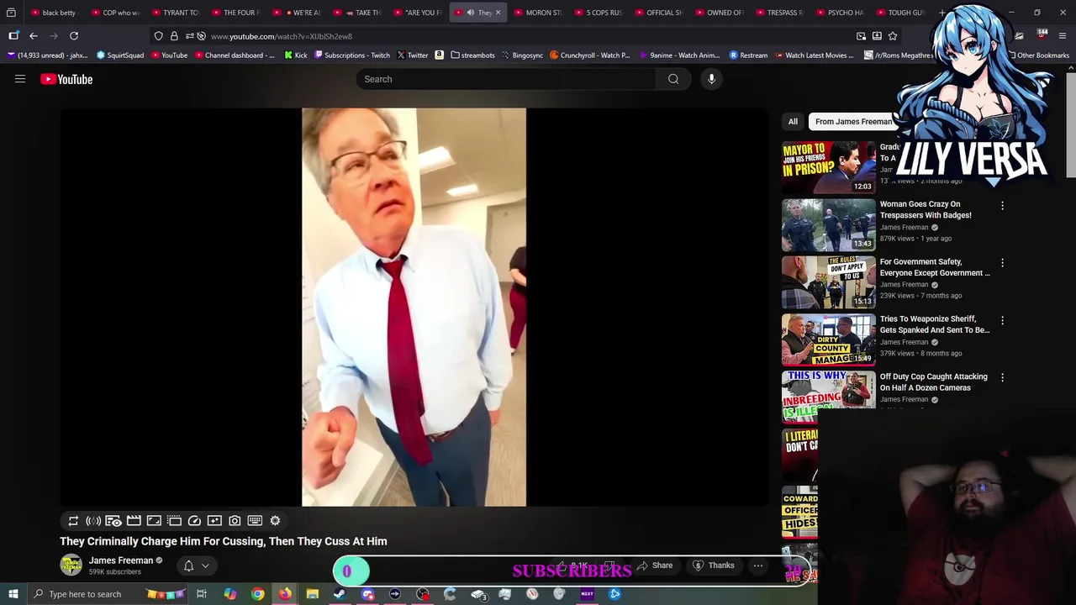This screenshot has width=1076, height=605.
Task: Open Other Bookmarks folder
Action: tap(1038, 55)
